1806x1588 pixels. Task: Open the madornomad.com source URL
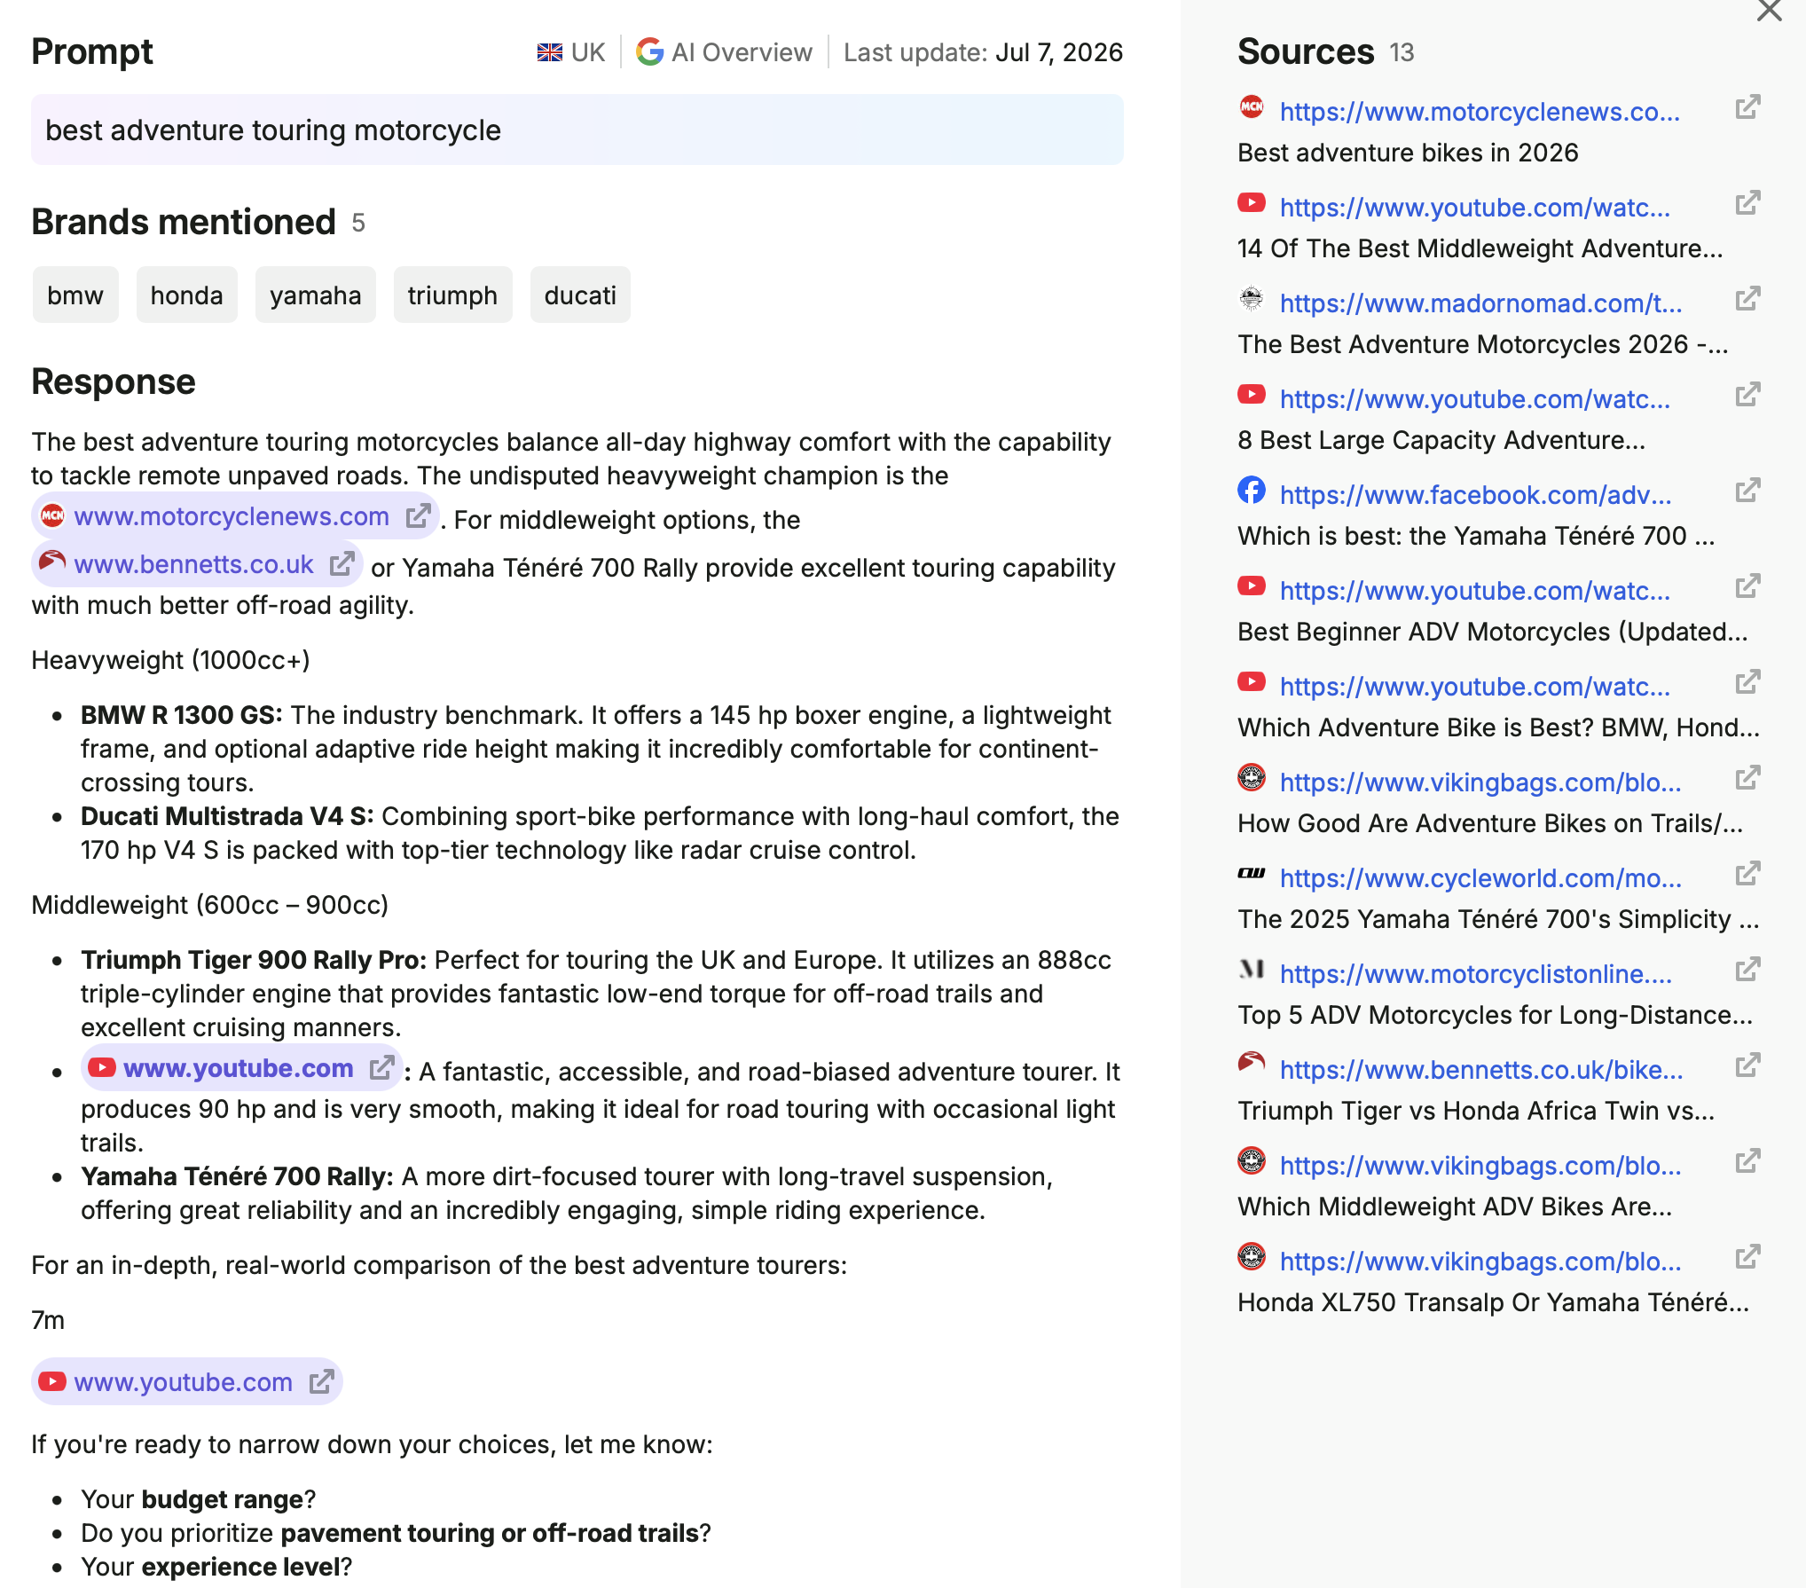point(1480,303)
